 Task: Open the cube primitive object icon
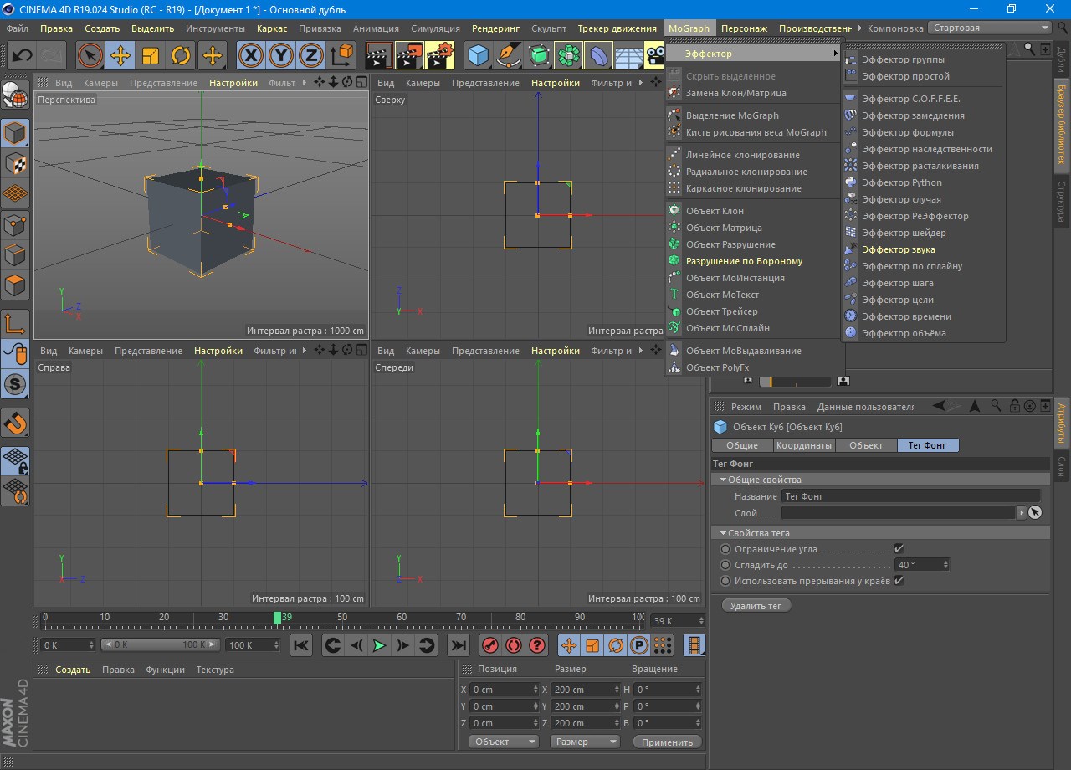point(479,56)
